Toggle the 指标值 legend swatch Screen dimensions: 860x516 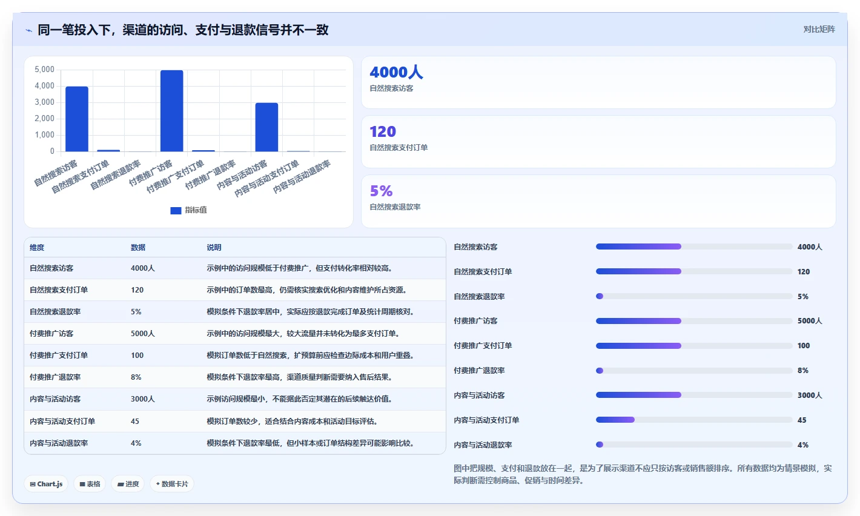pyautogui.click(x=176, y=210)
